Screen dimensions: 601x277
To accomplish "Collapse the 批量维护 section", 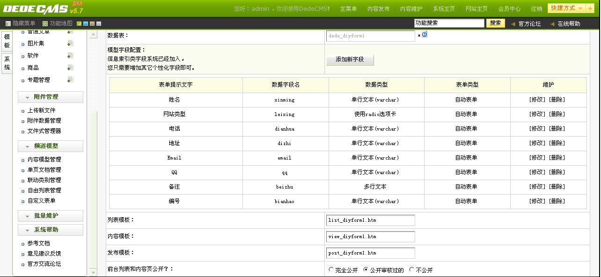I will coord(51,216).
